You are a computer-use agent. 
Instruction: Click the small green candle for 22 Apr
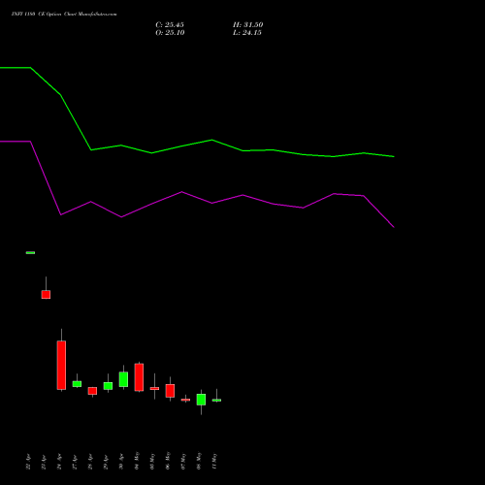pyautogui.click(x=30, y=252)
